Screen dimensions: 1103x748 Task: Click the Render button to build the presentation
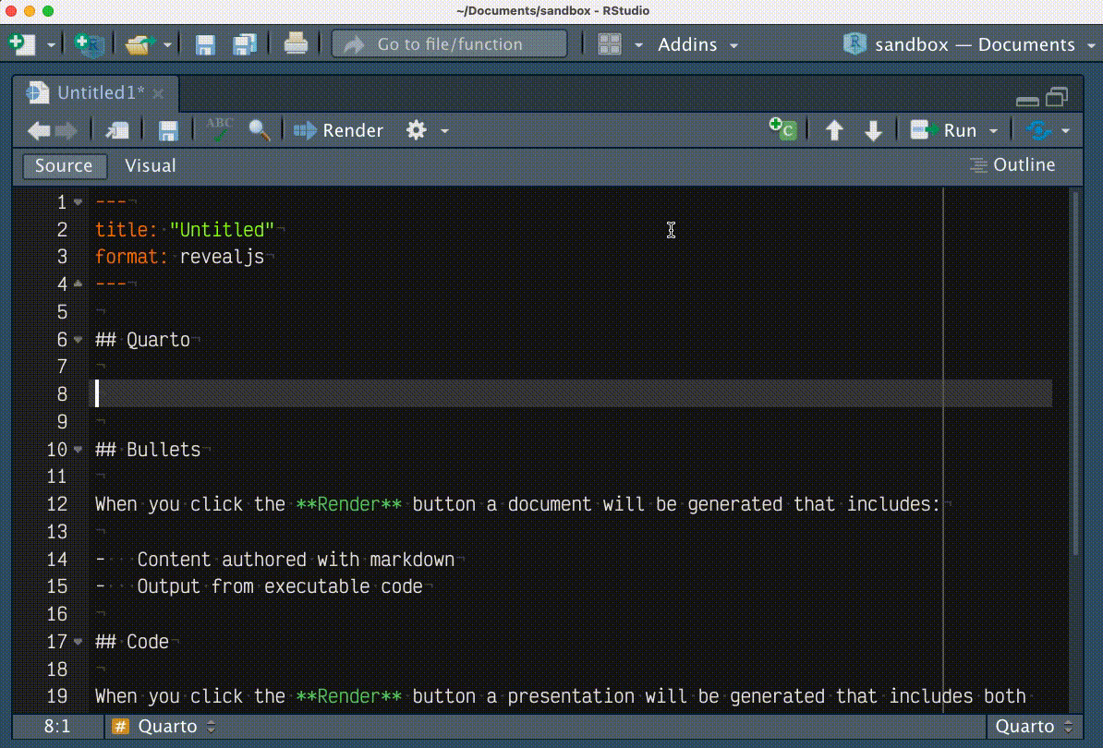[338, 130]
